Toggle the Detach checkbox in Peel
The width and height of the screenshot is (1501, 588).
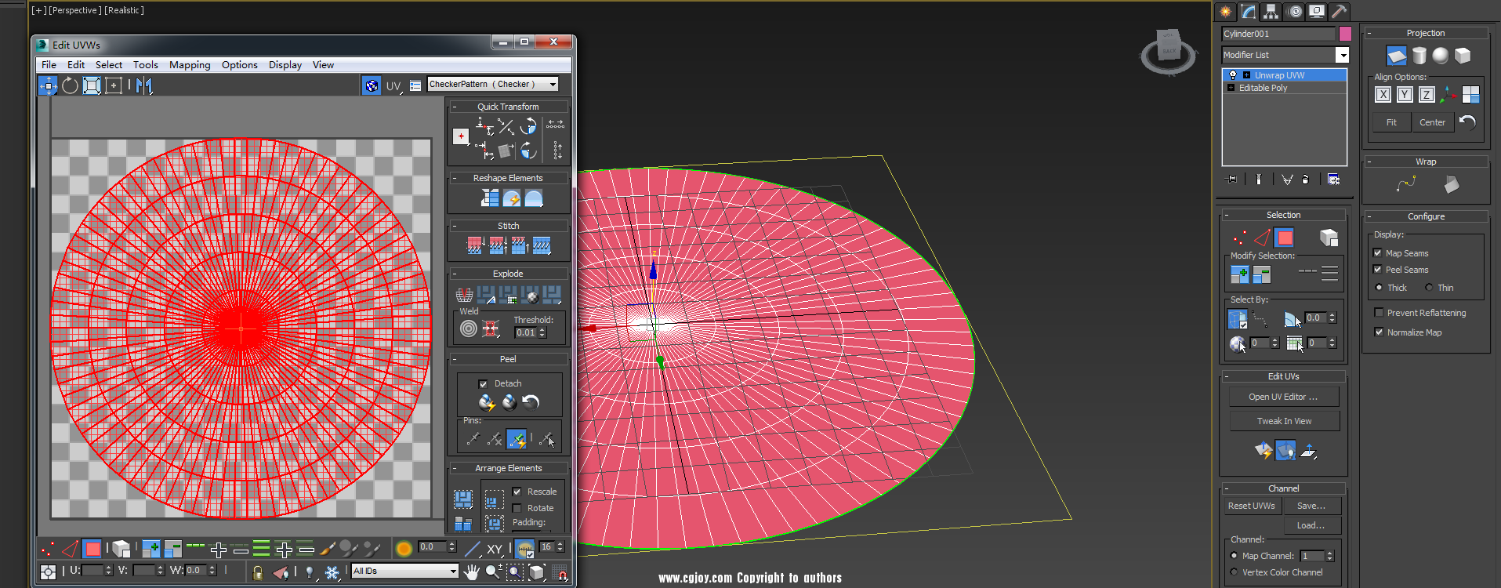(483, 384)
